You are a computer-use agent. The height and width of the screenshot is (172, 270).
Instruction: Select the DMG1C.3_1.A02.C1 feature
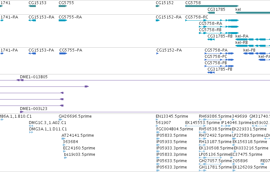point(31,126)
